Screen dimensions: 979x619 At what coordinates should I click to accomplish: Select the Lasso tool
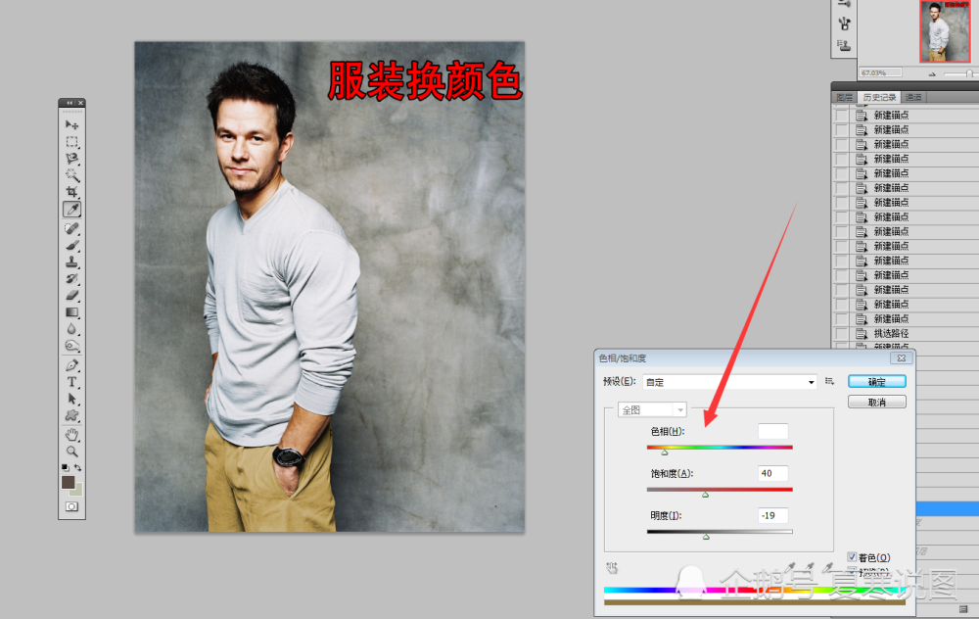[71, 159]
